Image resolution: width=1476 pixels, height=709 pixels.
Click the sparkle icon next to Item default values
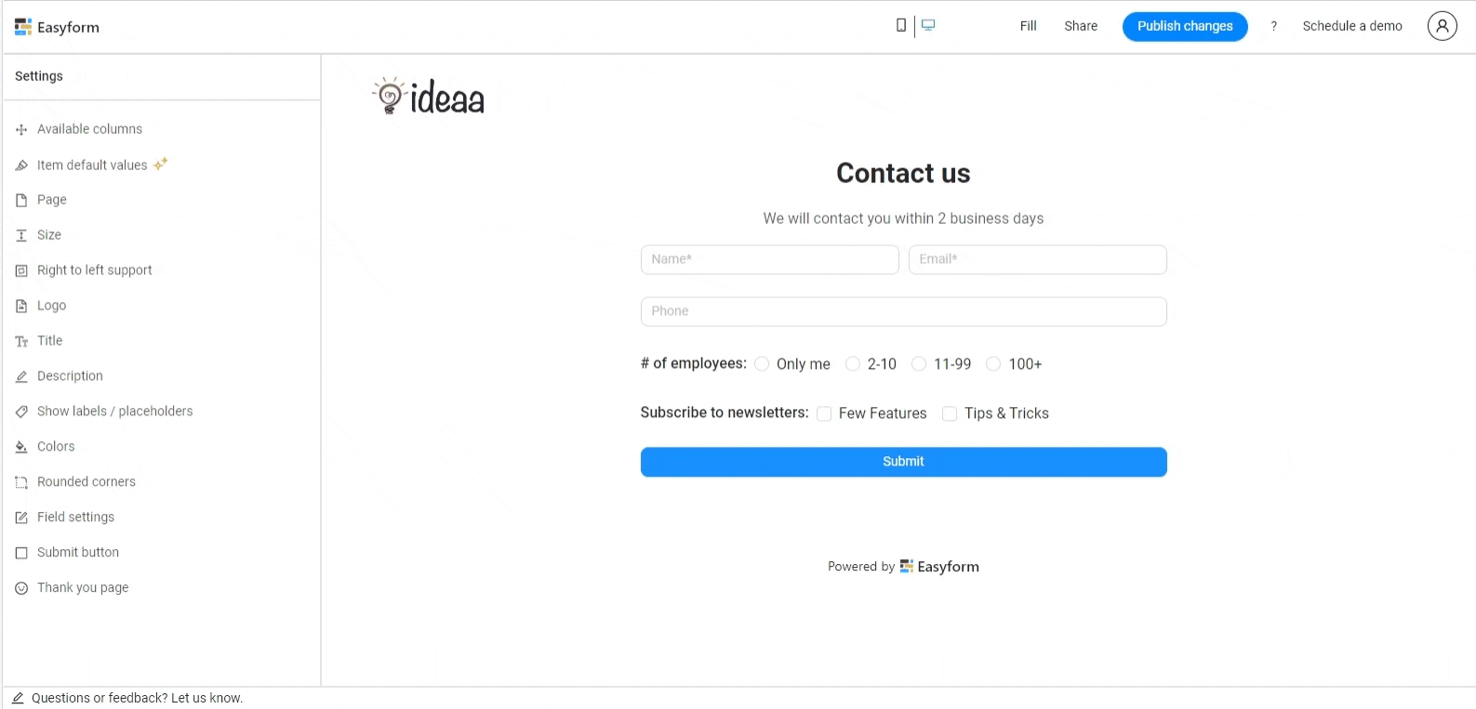click(x=161, y=164)
